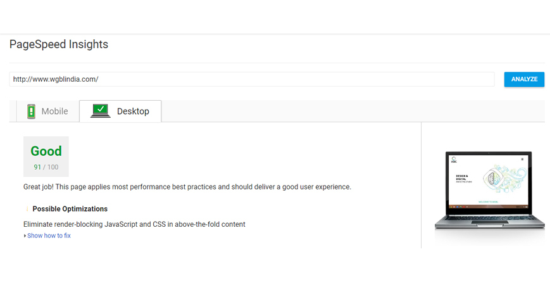Open the Show how to fix link
Image resolution: width=550 pixels, height=287 pixels.
49,236
